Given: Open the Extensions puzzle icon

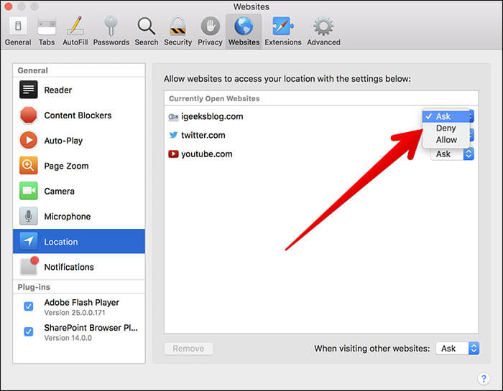Looking at the screenshot, I should click(x=282, y=26).
